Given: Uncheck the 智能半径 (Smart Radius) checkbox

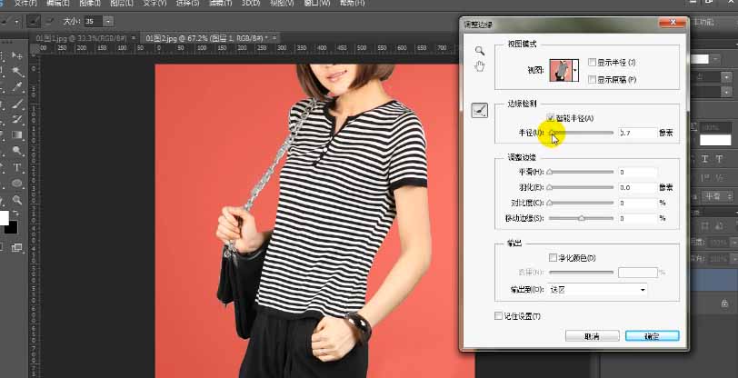Looking at the screenshot, I should point(551,118).
